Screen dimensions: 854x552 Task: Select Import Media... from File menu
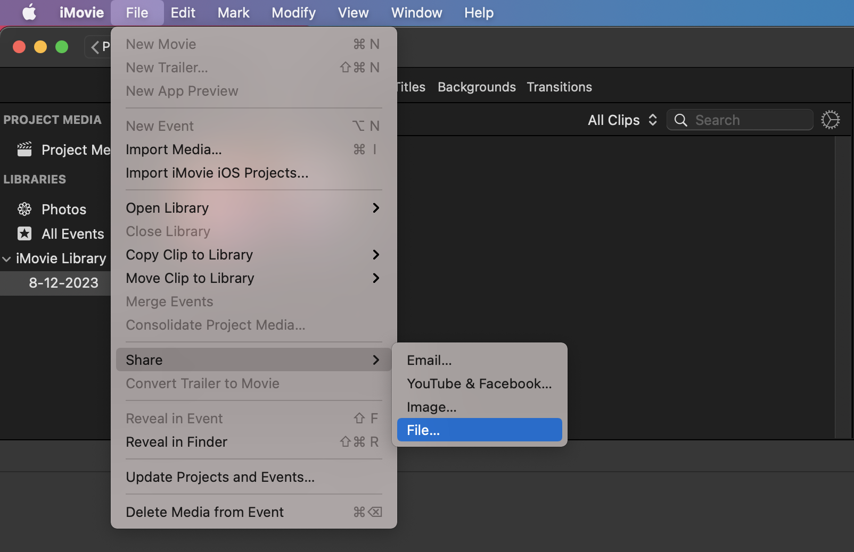pos(174,149)
